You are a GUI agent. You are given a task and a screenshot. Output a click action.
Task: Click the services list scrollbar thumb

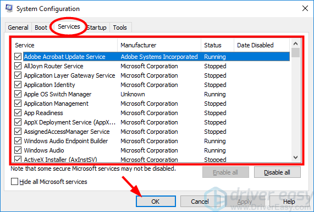pos(295,52)
